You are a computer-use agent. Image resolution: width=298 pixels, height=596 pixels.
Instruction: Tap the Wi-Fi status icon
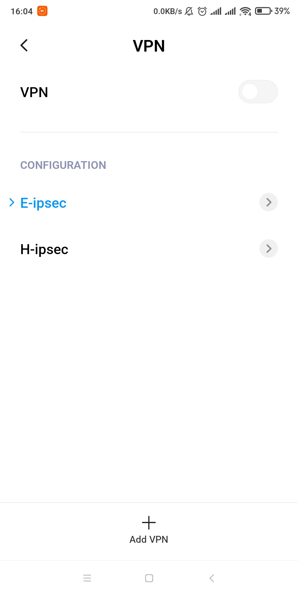[x=245, y=11]
